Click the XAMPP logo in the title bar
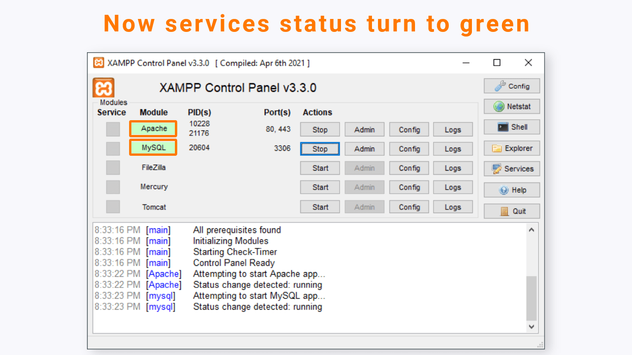Viewport: 632px width, 355px height. [x=99, y=63]
